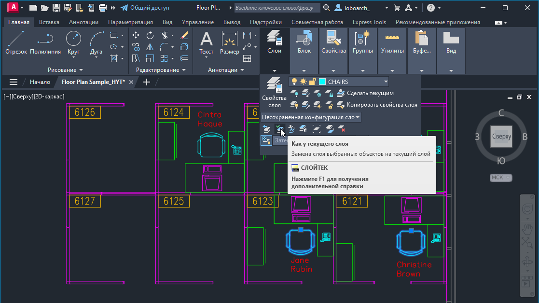This screenshot has width=539, height=303.
Task: Click Копировать свойства слоя button
Action: 377,105
